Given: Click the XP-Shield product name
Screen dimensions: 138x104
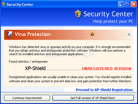Looking at the screenshot, I should (x=35, y=68).
